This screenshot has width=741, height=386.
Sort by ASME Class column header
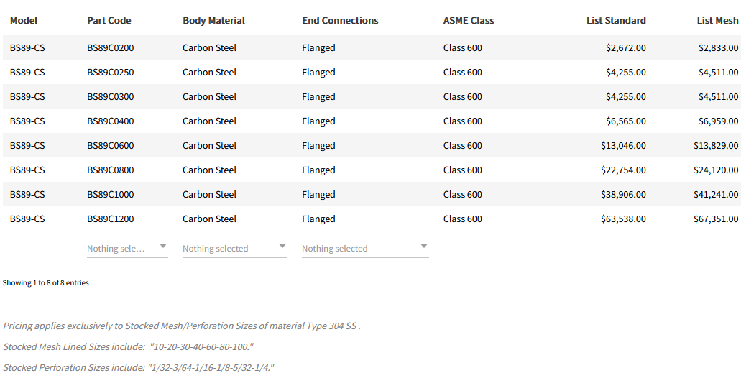point(469,21)
